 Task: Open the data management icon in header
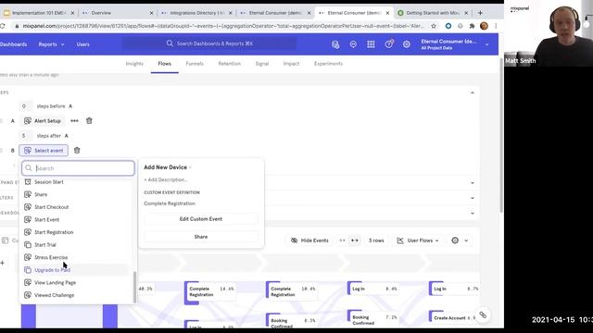335,44
